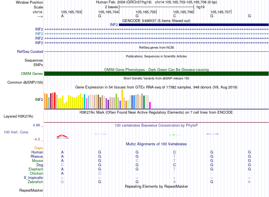Click the Zebrafish species label

[x=35, y=182]
